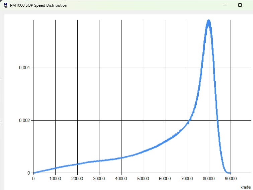Pick the 30000 x-axis tick label
This screenshot has height=190, width=253.
coord(99,179)
